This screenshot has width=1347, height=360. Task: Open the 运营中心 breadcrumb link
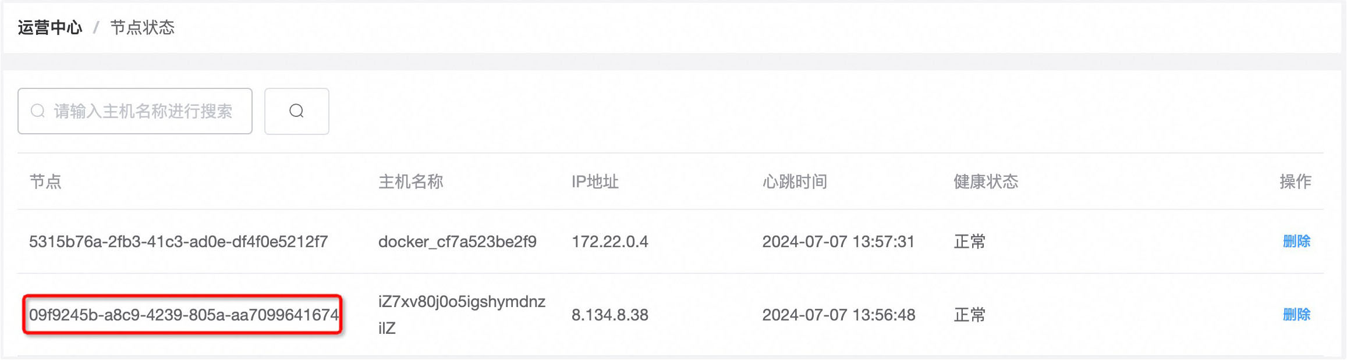pos(49,26)
